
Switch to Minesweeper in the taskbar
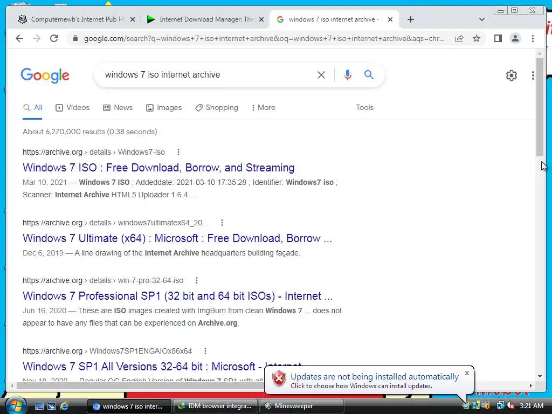[302, 406]
